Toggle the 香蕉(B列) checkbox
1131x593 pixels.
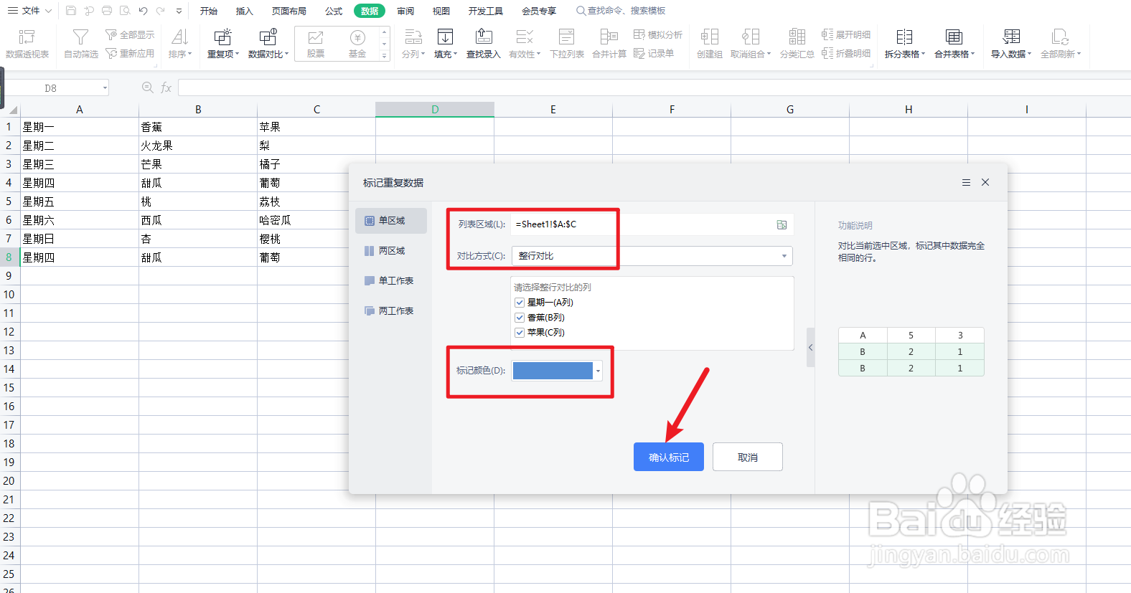coord(520,318)
